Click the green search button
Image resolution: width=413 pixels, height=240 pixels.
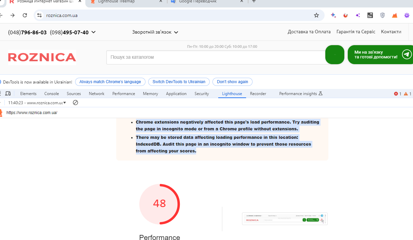coord(335,55)
